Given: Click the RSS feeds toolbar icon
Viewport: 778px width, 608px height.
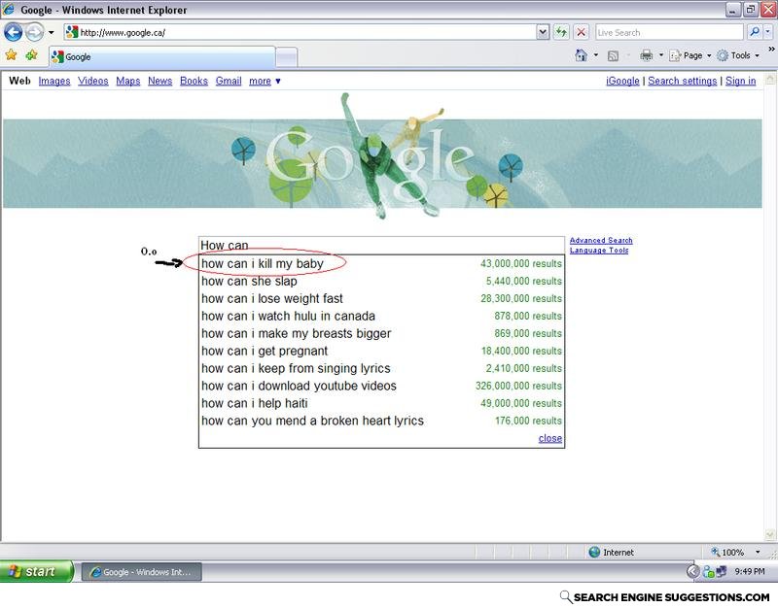Looking at the screenshot, I should click(613, 56).
